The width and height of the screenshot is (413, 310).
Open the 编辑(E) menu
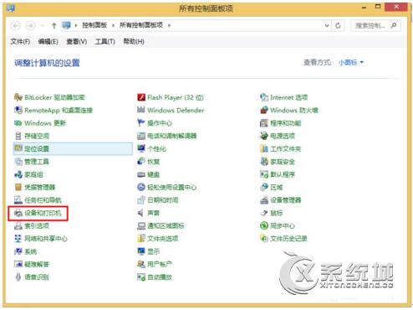(x=48, y=42)
